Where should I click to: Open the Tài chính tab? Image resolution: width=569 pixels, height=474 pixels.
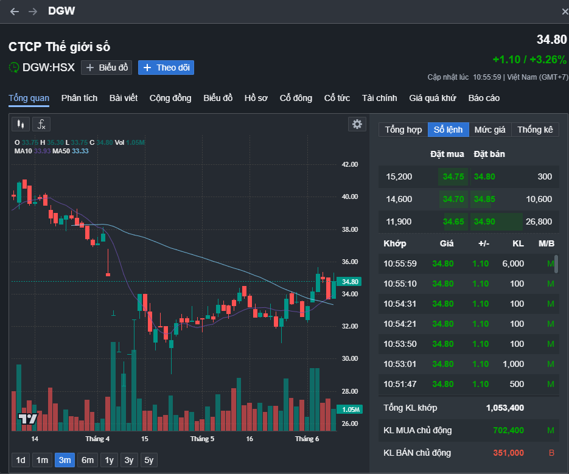pyautogui.click(x=380, y=98)
